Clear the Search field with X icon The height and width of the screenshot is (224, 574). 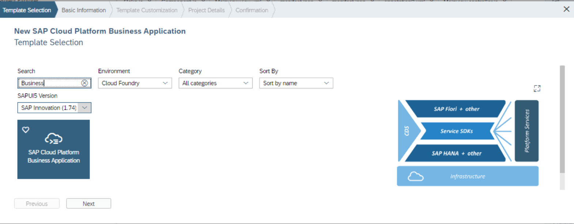click(84, 83)
